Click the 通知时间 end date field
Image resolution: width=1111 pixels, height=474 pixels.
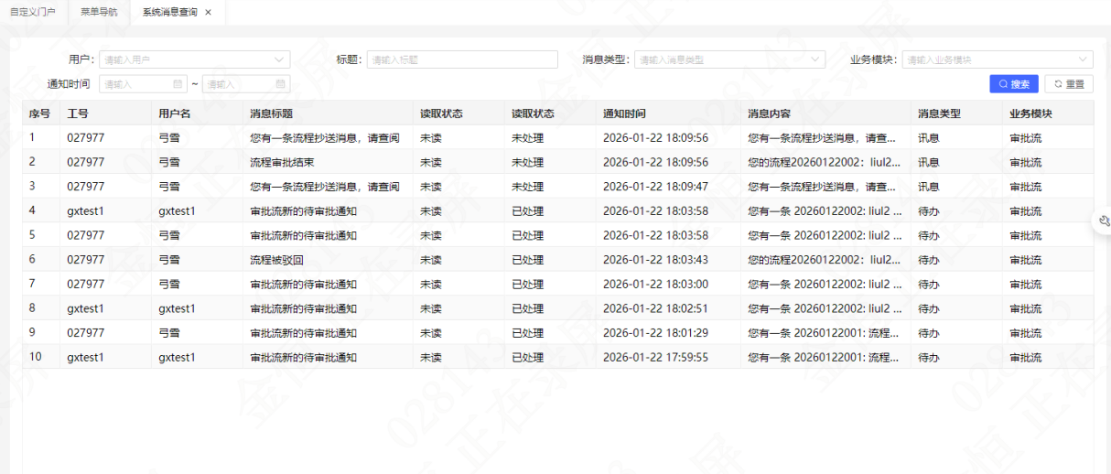pyautogui.click(x=246, y=84)
